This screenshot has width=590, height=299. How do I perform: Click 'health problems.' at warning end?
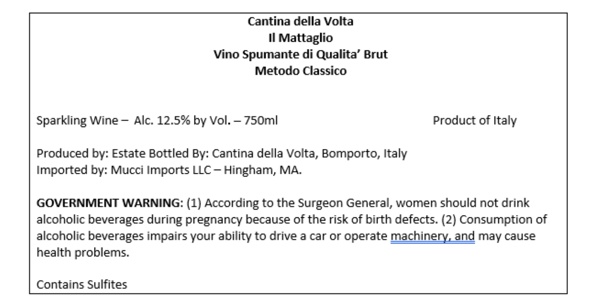point(83,252)
